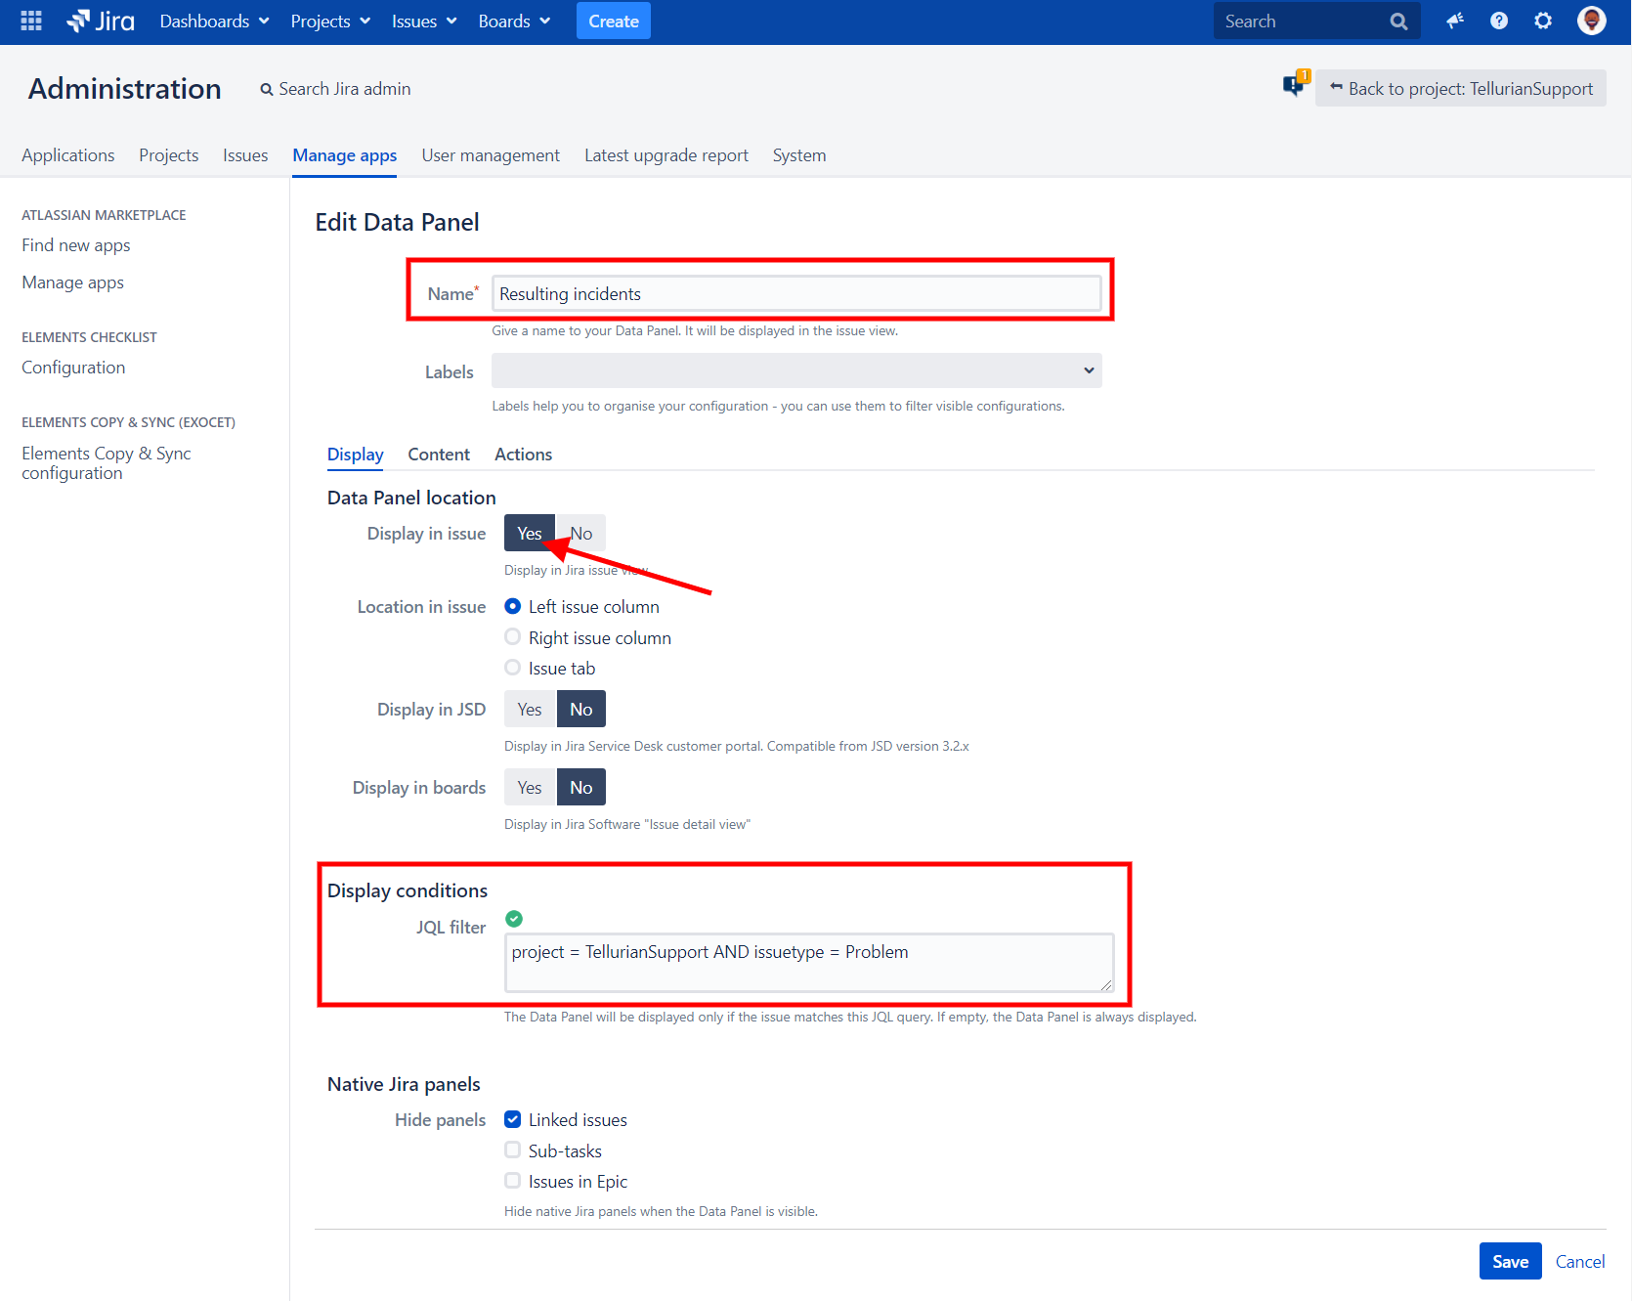This screenshot has width=1632, height=1302.
Task: Open the Dashboards dropdown menu
Action: 214,22
